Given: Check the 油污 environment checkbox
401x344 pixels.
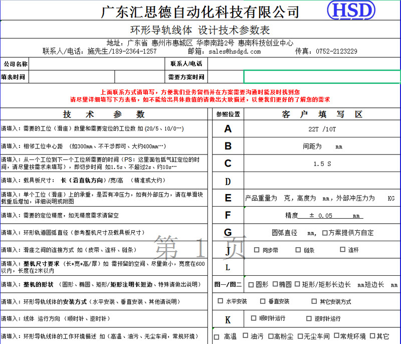Looking at the screenshot, I should tap(245, 335).
